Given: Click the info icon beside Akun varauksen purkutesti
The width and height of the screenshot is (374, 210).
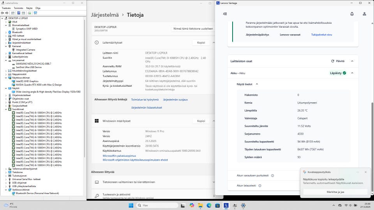Looking at the screenshot, I should 272,175.
